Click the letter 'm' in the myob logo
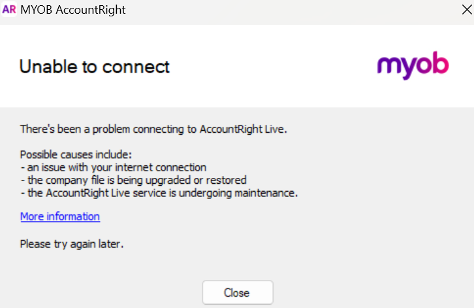Screen dimensions: 474x308 388,66
